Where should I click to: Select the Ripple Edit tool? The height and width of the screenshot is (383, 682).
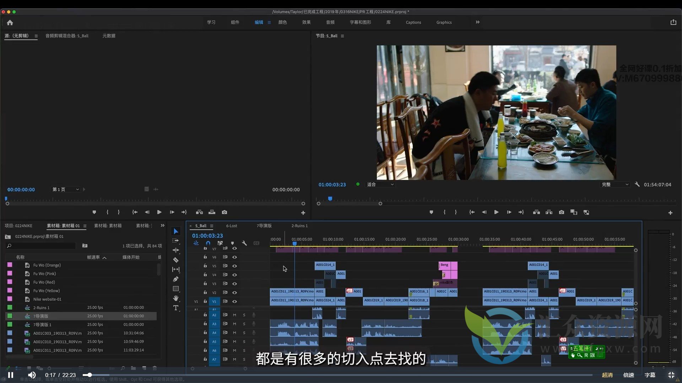click(176, 250)
